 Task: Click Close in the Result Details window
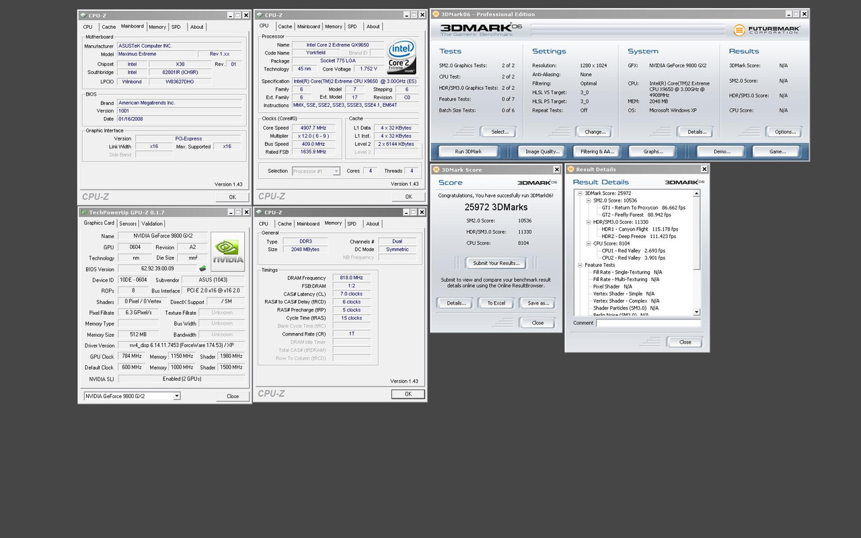(x=685, y=342)
